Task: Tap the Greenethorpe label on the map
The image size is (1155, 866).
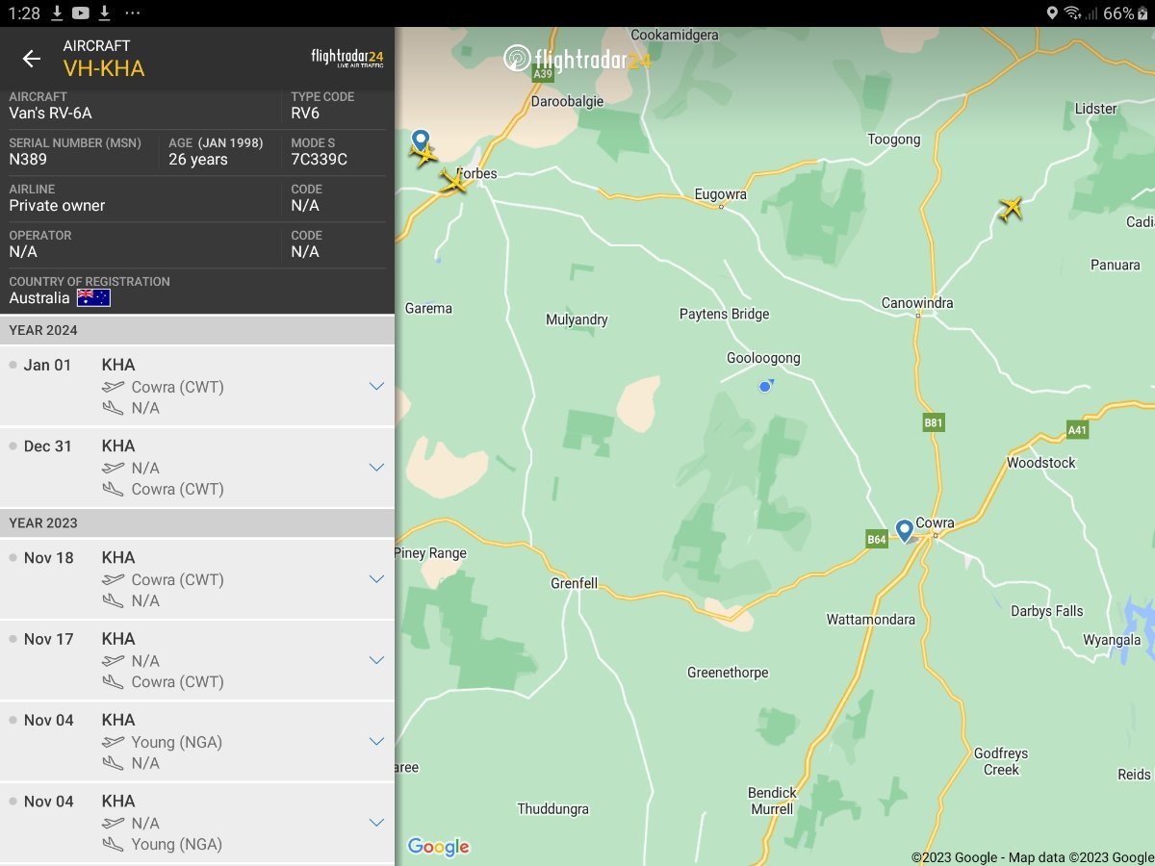Action: point(728,673)
